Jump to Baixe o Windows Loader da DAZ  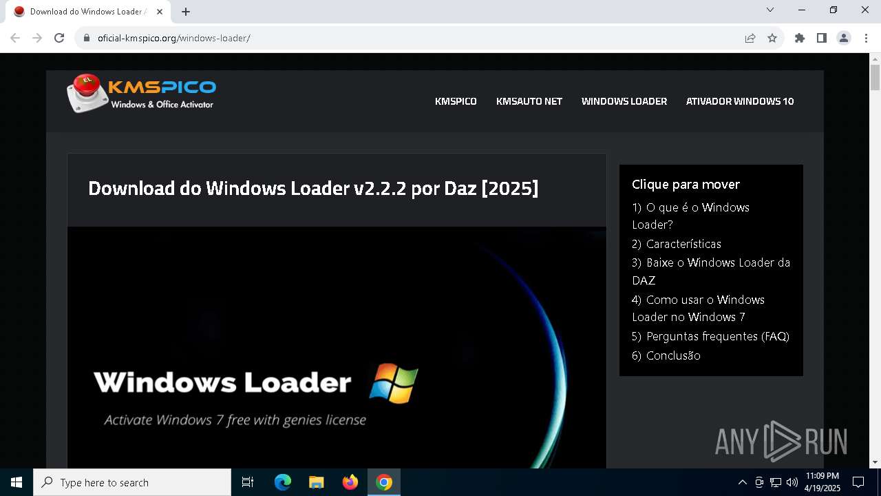coord(711,271)
